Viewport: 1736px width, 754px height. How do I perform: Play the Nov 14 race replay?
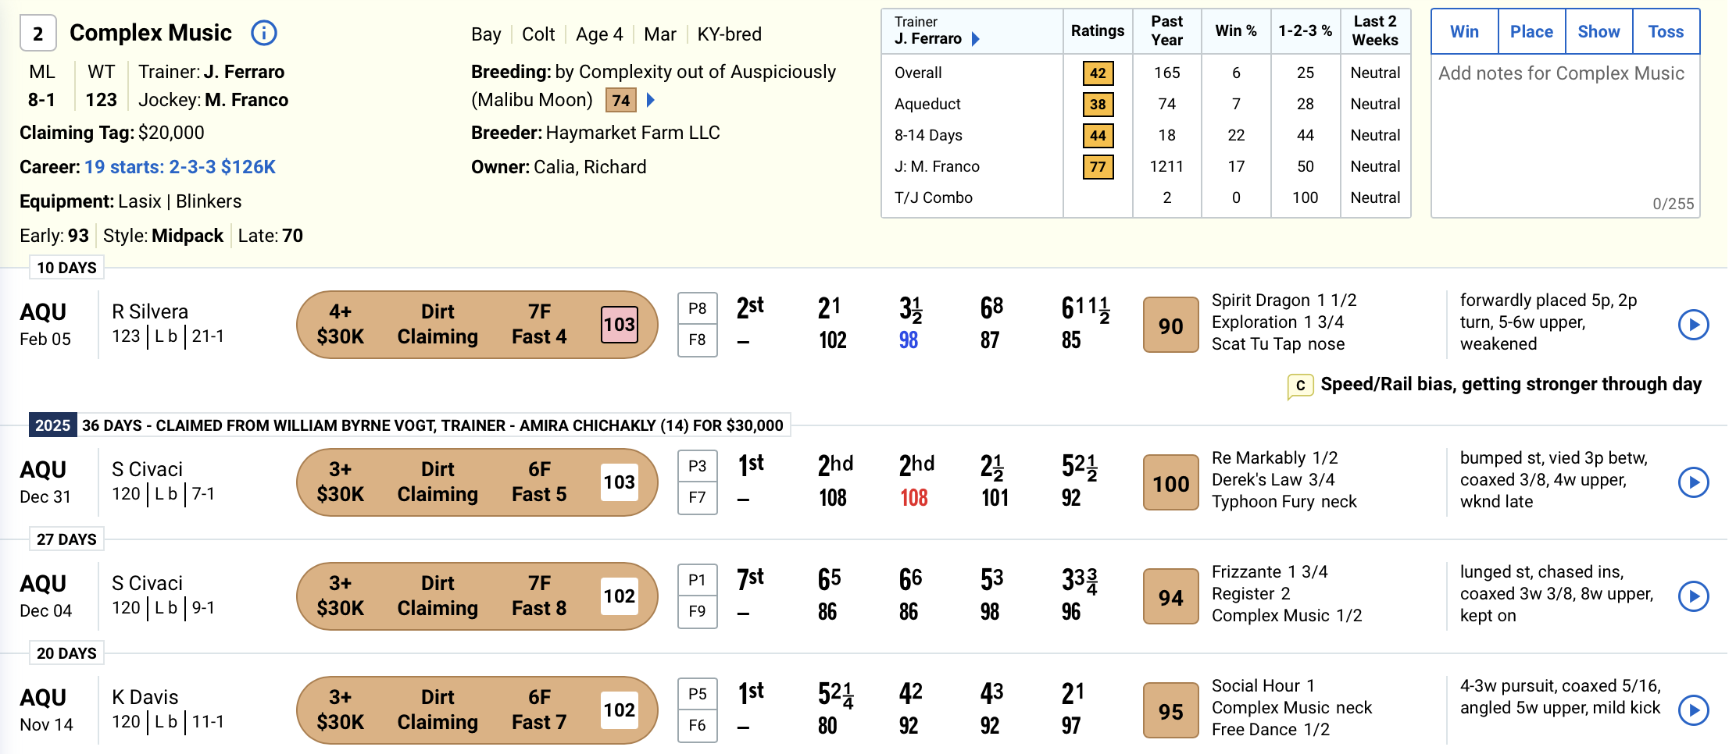[x=1693, y=710]
